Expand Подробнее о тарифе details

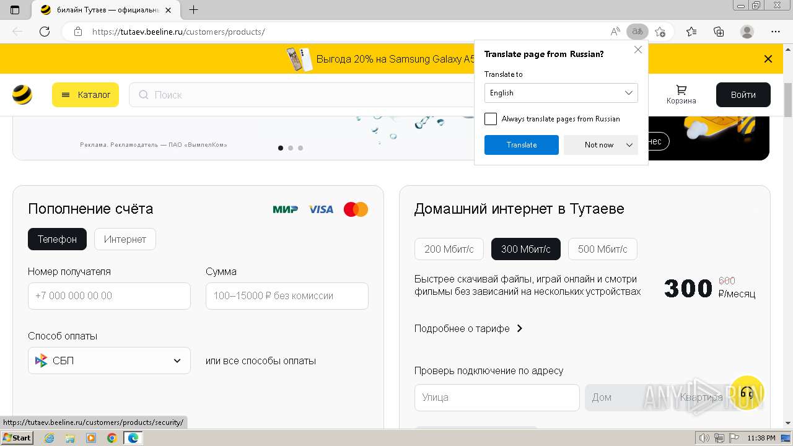(469, 328)
